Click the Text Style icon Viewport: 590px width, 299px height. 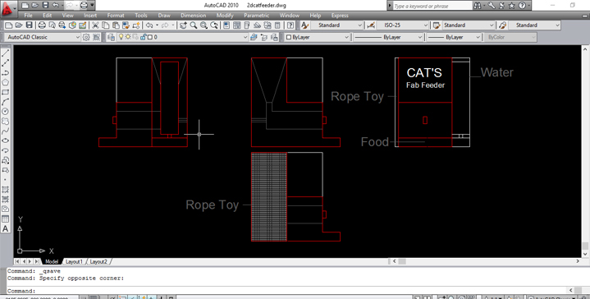tap(304, 25)
